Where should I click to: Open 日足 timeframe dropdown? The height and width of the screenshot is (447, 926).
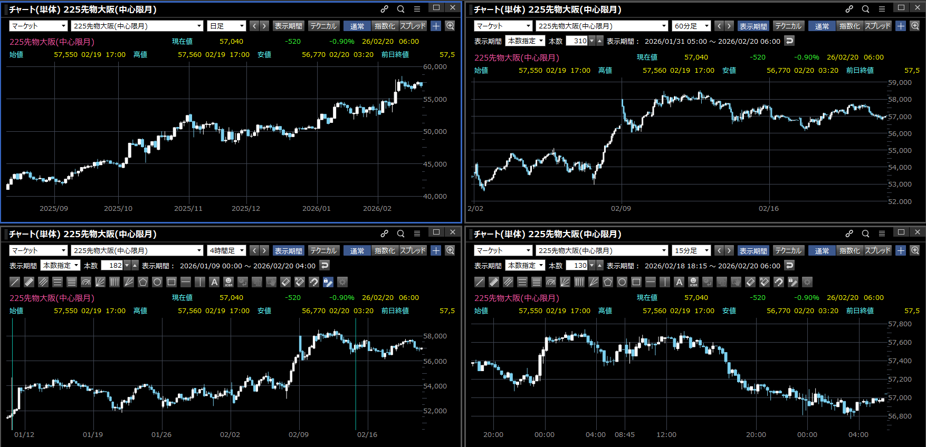227,26
